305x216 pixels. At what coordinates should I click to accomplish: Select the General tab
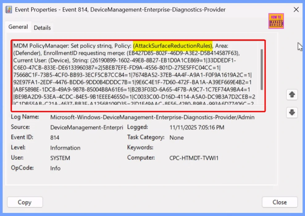(x=18, y=27)
